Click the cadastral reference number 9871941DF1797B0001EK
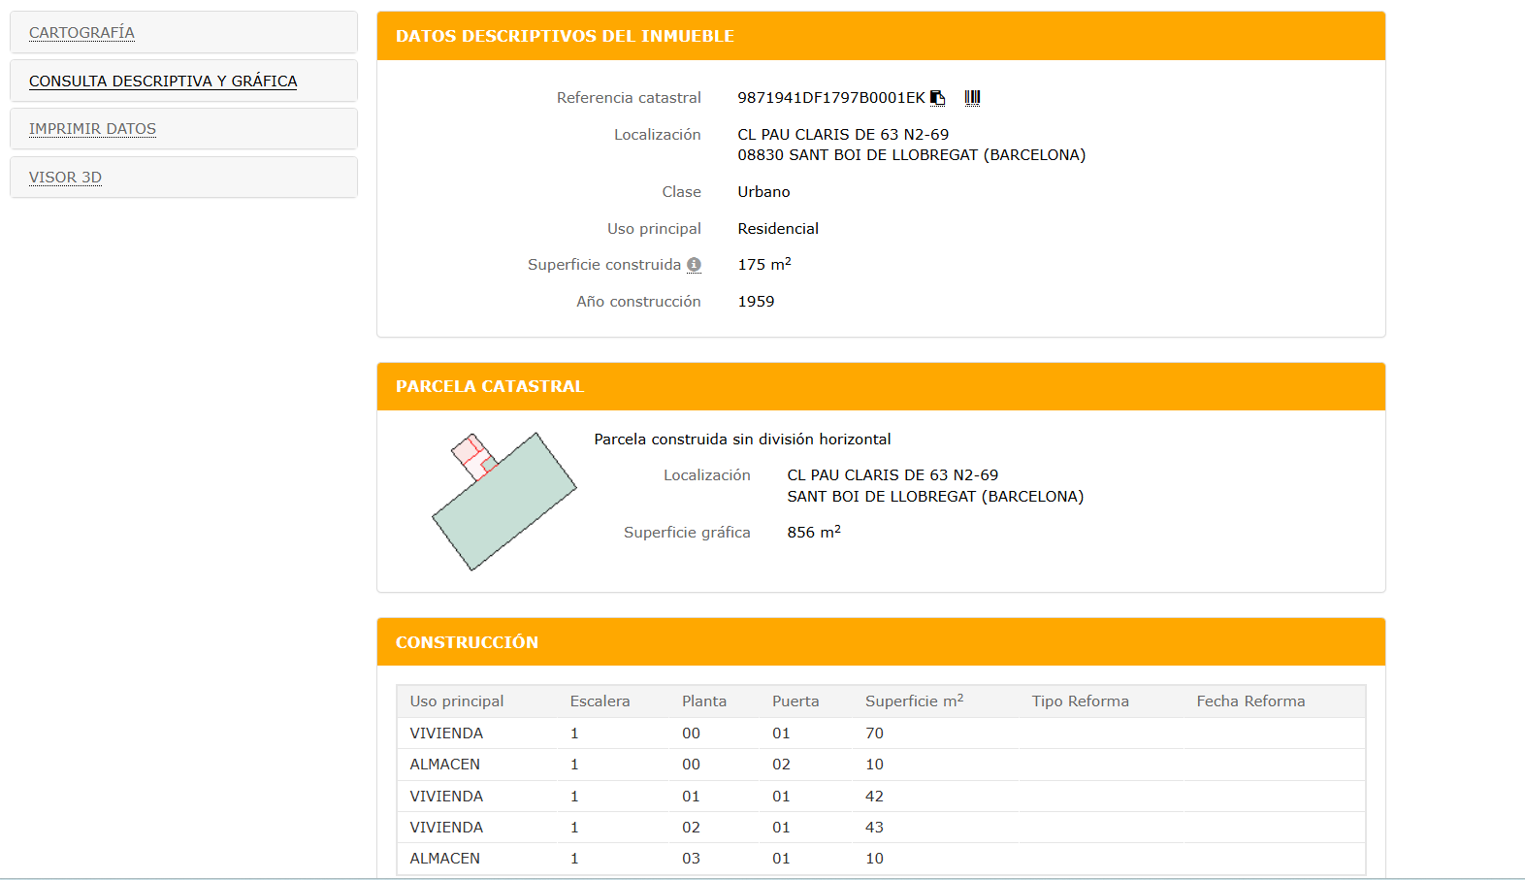Viewport: 1525px width, 880px height. pyautogui.click(x=830, y=98)
